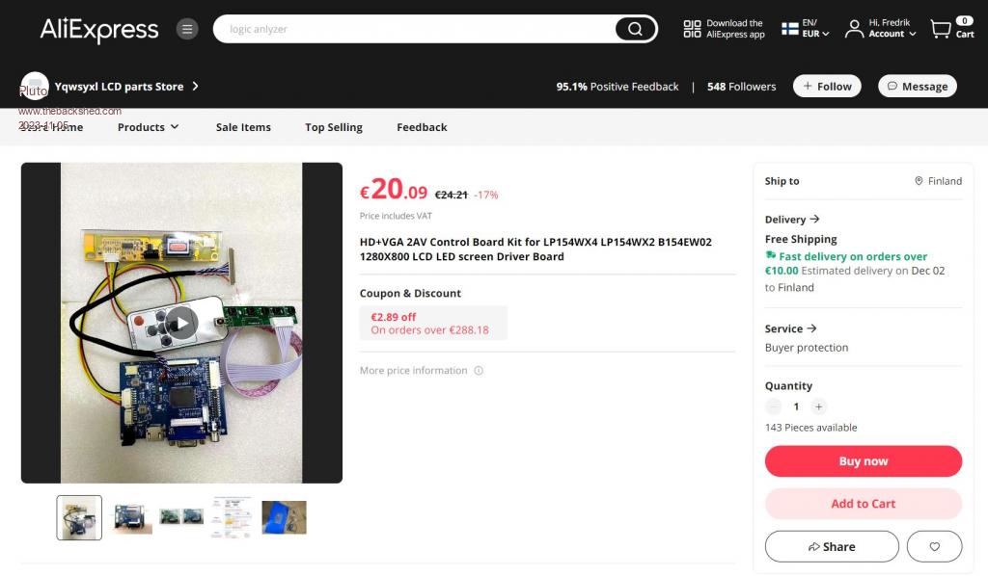The height and width of the screenshot is (576, 988).
Task: Click the shopping cart icon
Action: tap(941, 29)
